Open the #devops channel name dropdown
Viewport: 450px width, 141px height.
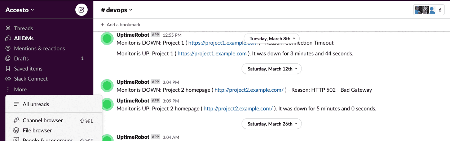click(x=117, y=10)
